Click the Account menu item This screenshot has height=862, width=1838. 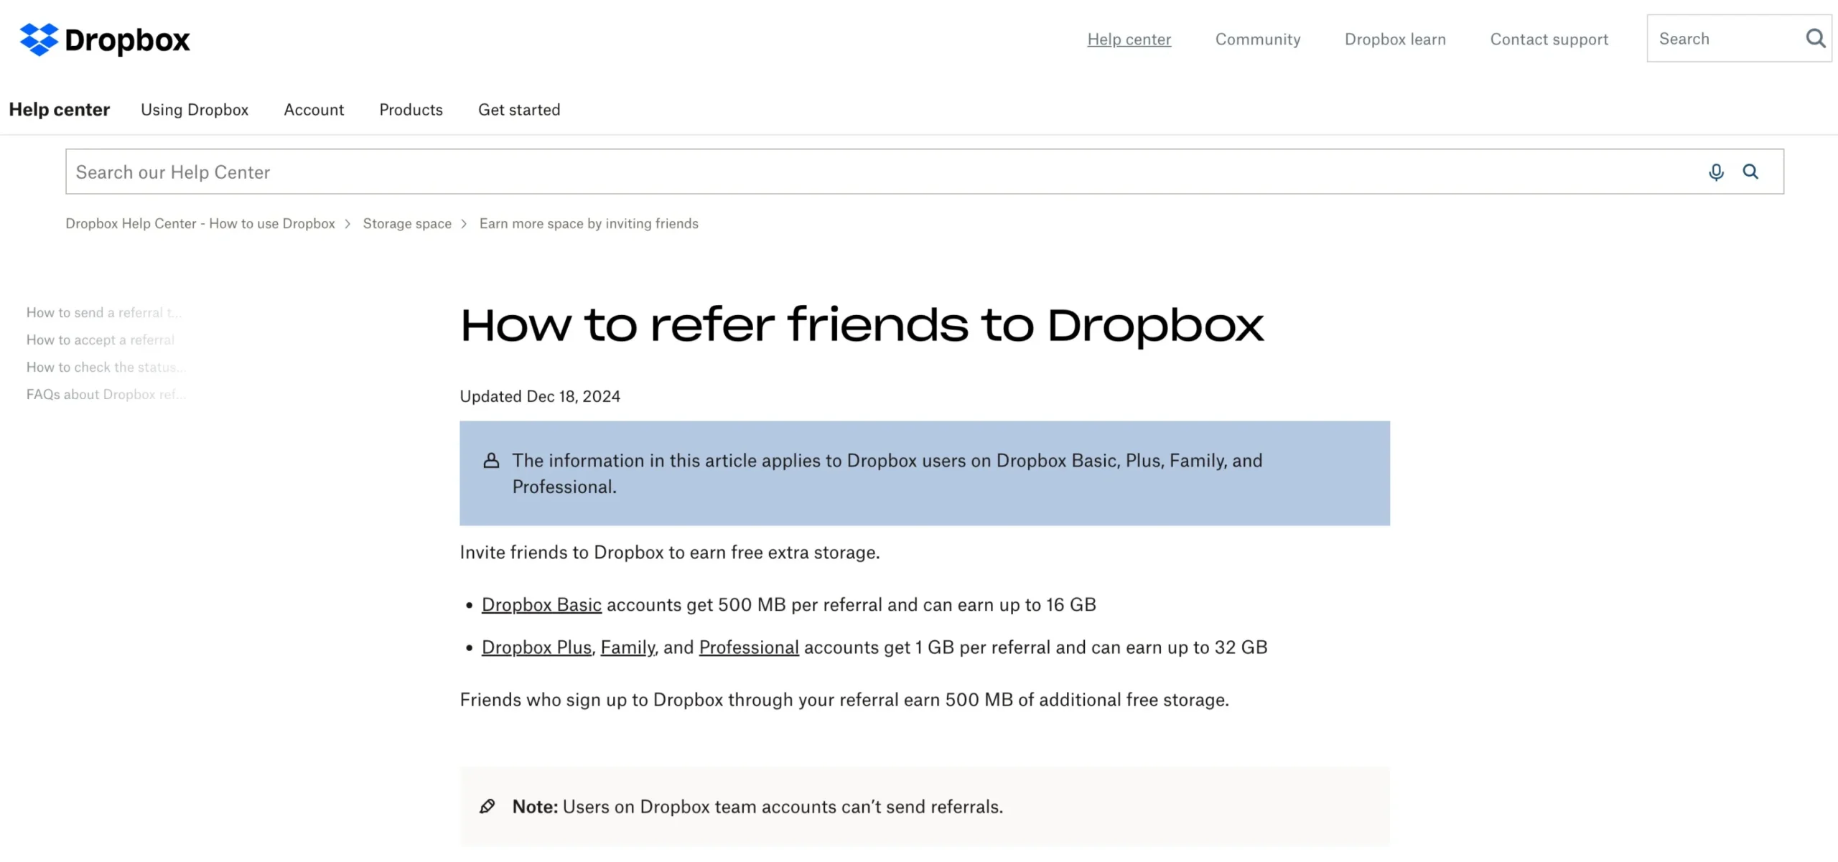click(313, 109)
